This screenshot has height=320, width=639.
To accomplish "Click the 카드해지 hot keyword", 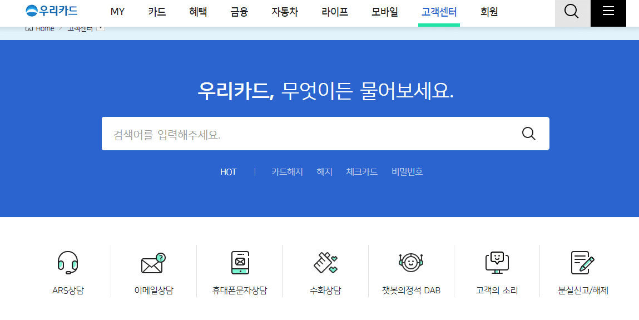I will point(288,172).
